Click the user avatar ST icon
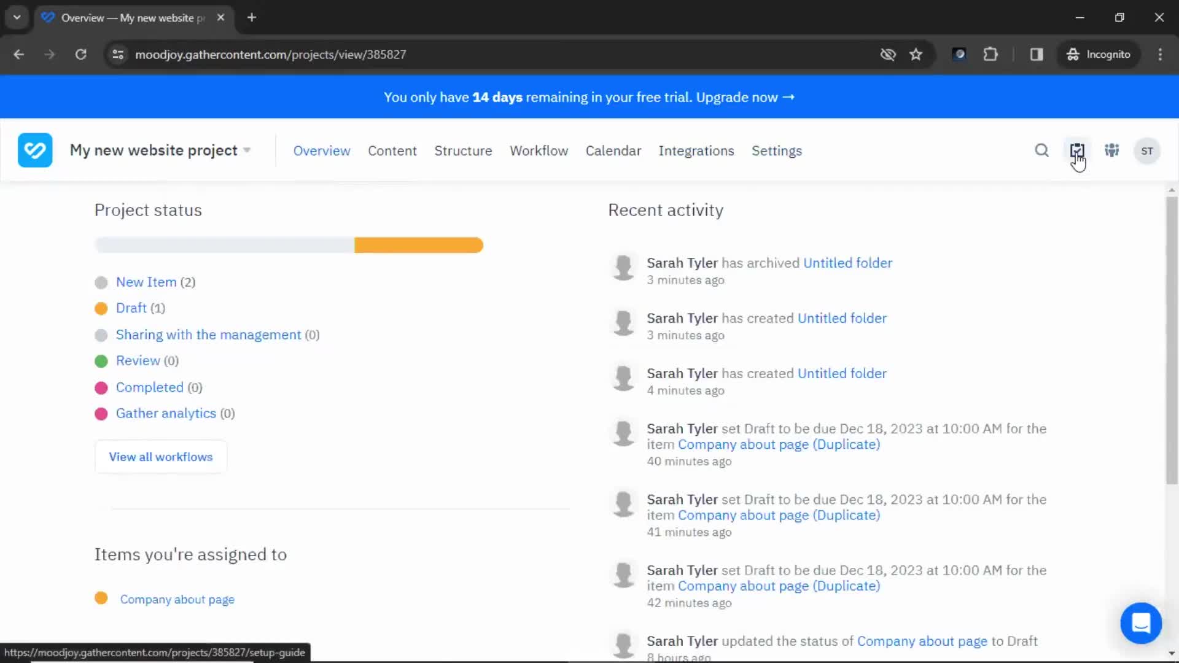This screenshot has width=1179, height=663. click(x=1148, y=150)
